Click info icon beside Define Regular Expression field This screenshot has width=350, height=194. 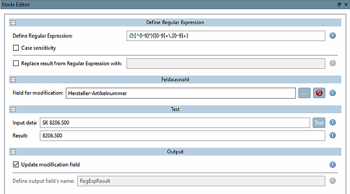[x=333, y=36]
